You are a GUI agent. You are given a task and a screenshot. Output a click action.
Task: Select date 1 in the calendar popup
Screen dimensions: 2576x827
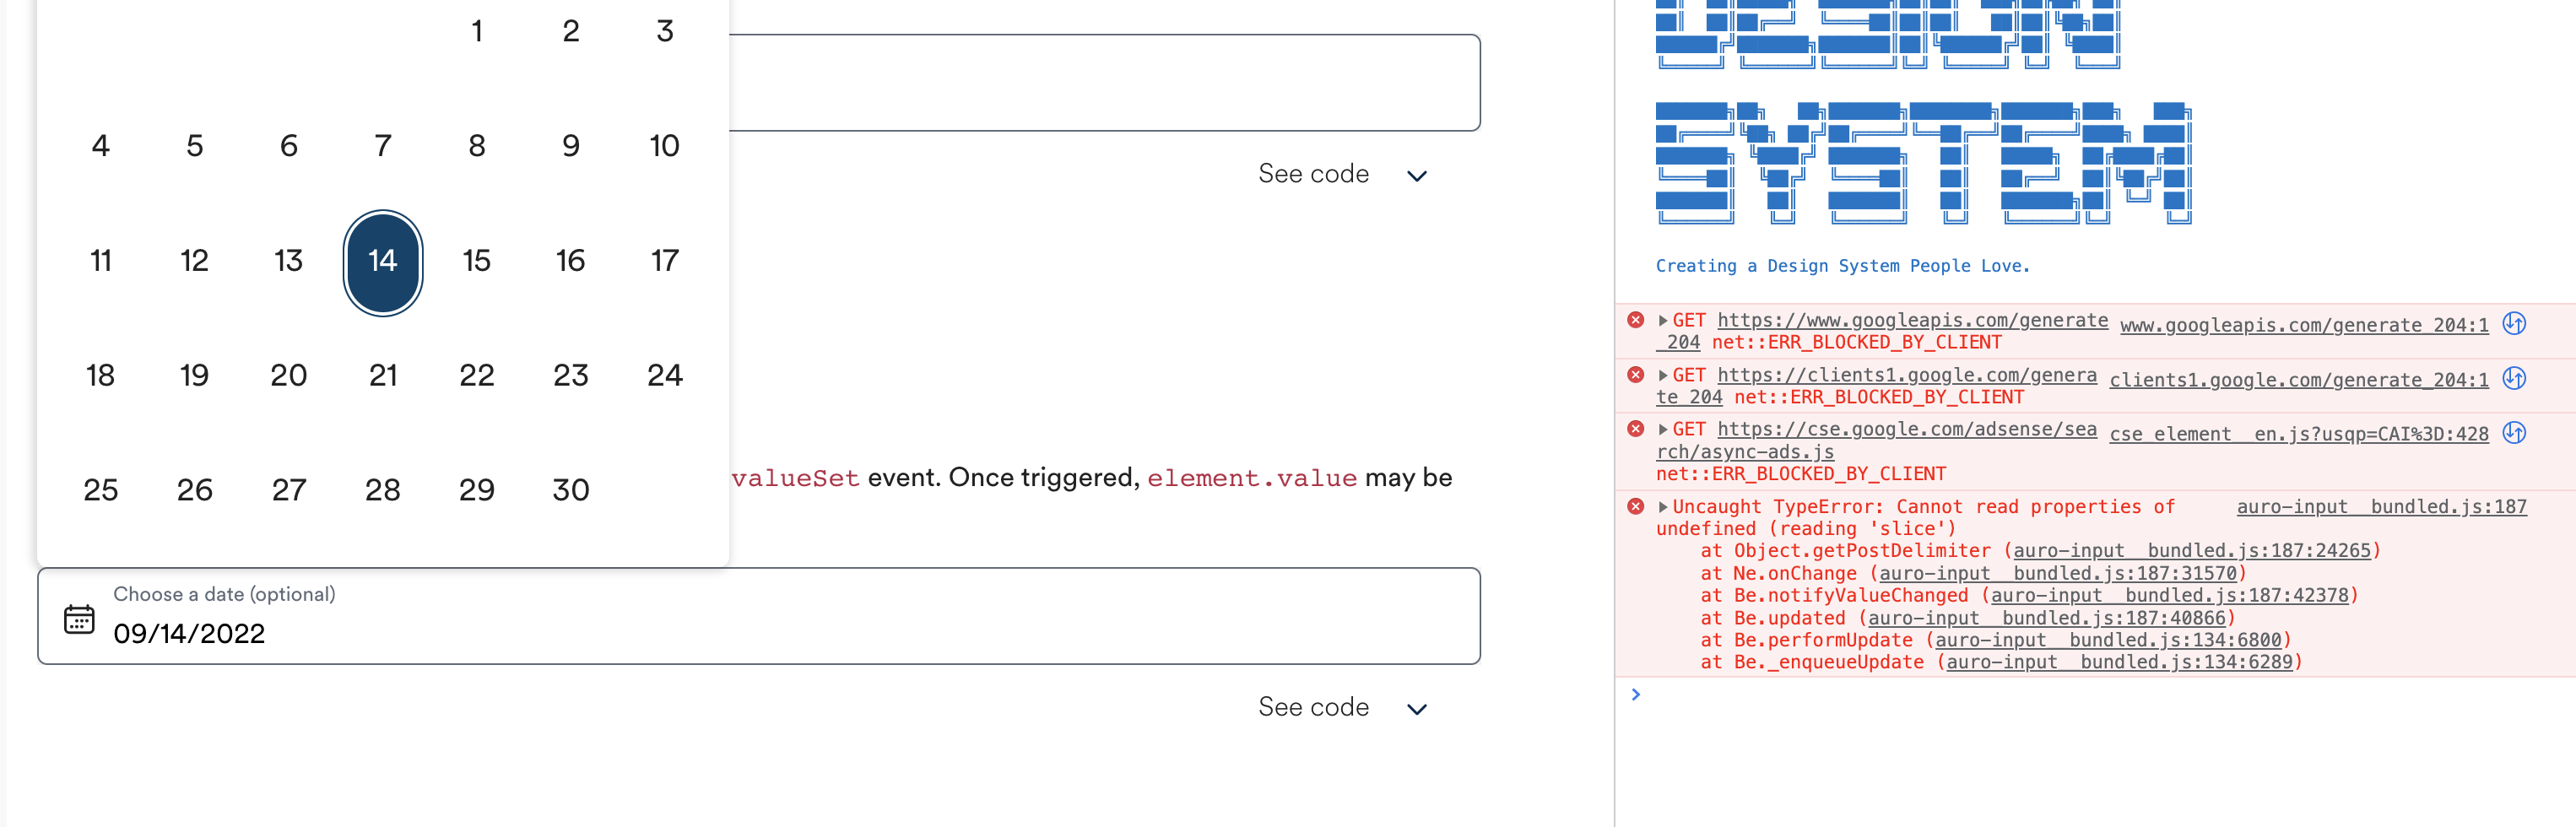pyautogui.click(x=477, y=31)
